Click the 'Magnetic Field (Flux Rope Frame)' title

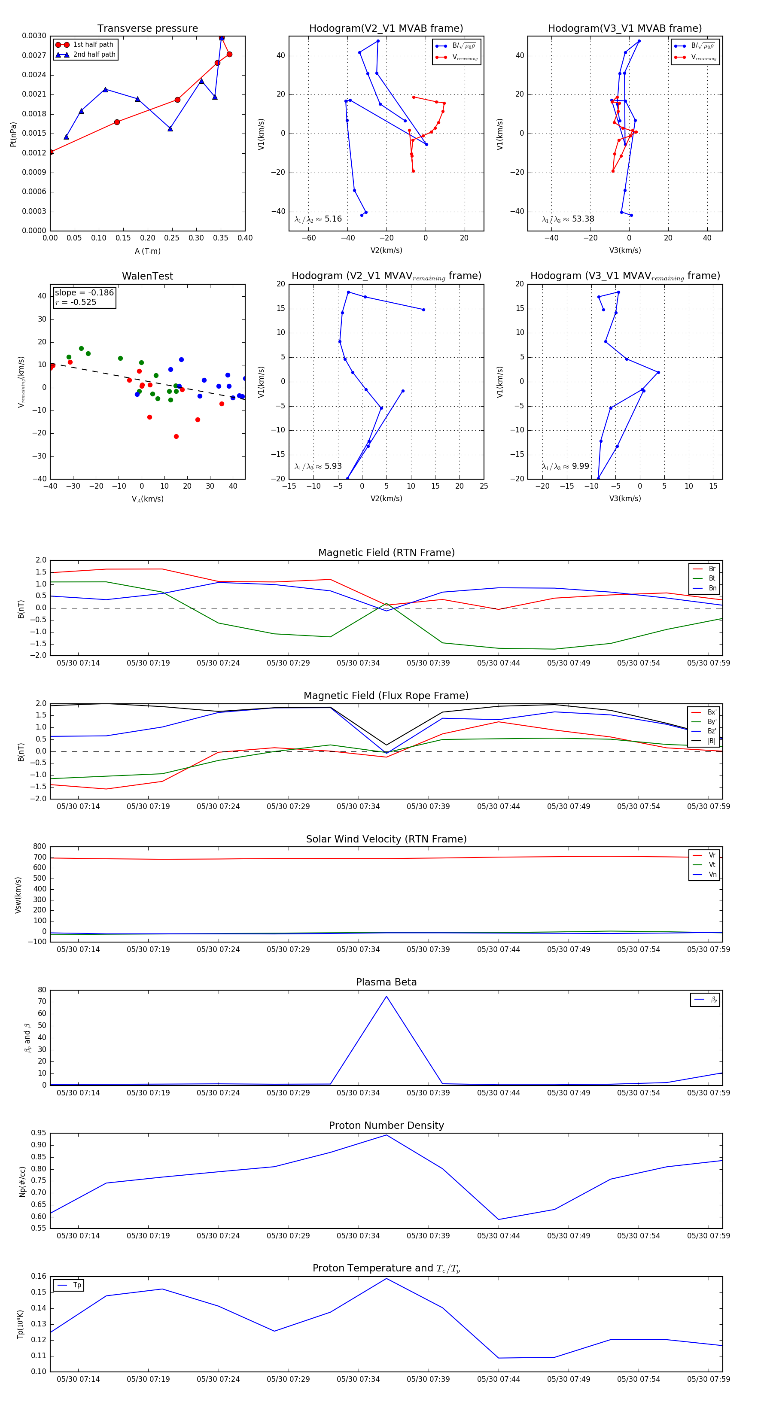click(x=386, y=696)
